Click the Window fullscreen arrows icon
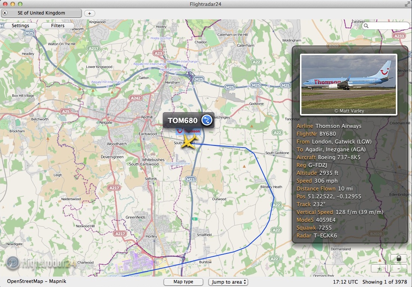This screenshot has height=287, width=412. (x=408, y=4)
